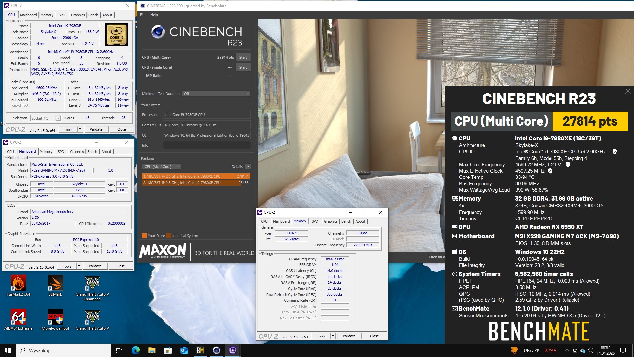Click Tools button in Memory CPU-Z
Screen dimensions: 634x357
(321, 336)
